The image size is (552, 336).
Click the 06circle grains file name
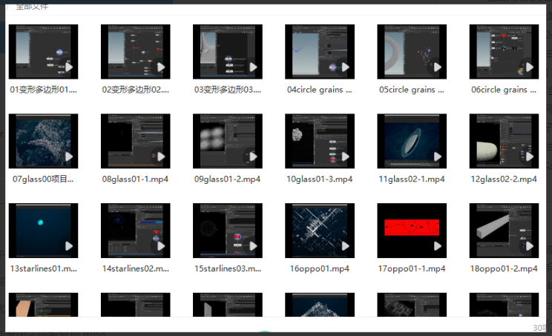(x=504, y=90)
